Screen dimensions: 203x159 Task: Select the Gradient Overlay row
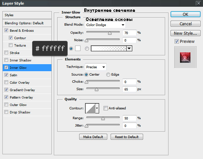click(x=27, y=90)
